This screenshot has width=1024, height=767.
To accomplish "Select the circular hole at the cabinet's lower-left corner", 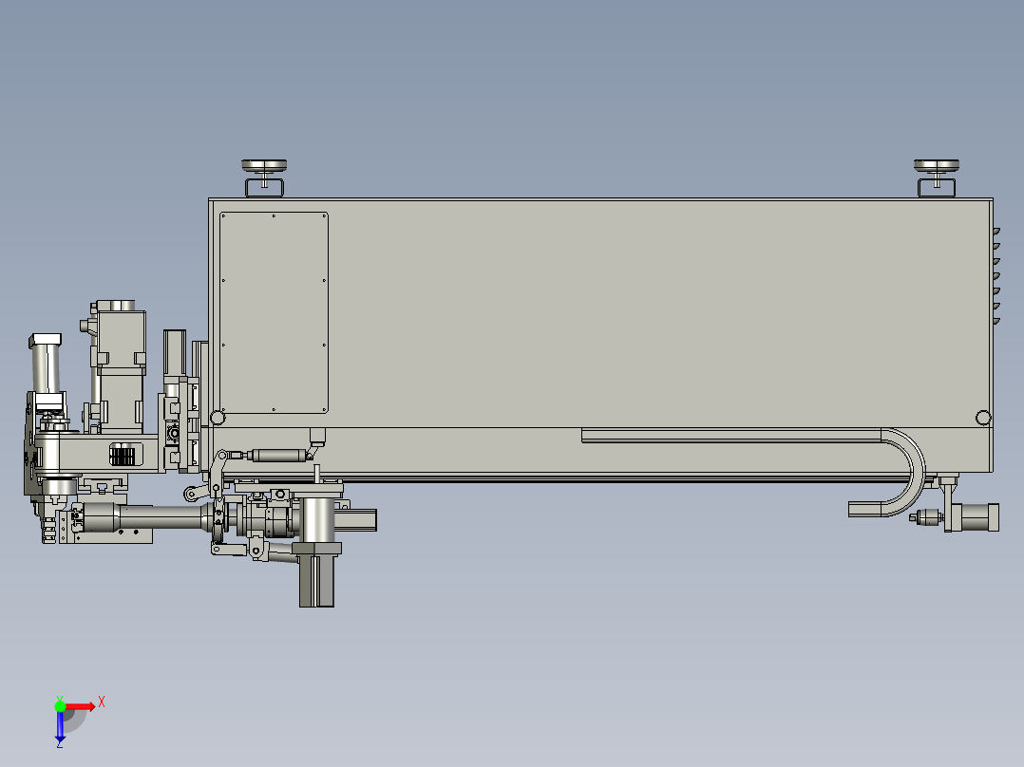I will click(218, 418).
